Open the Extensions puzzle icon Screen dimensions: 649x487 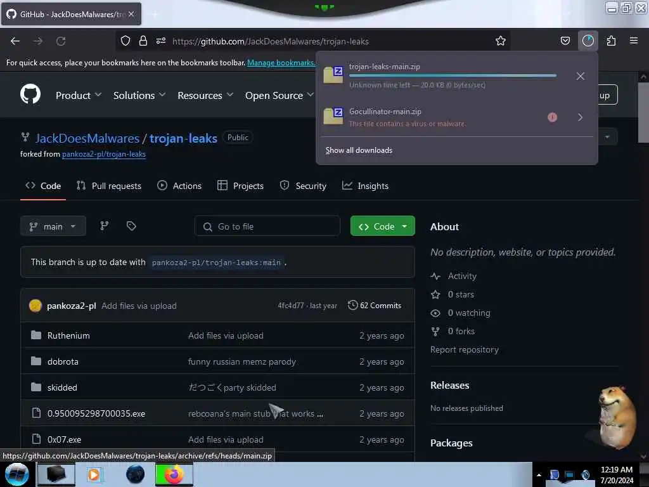point(611,41)
